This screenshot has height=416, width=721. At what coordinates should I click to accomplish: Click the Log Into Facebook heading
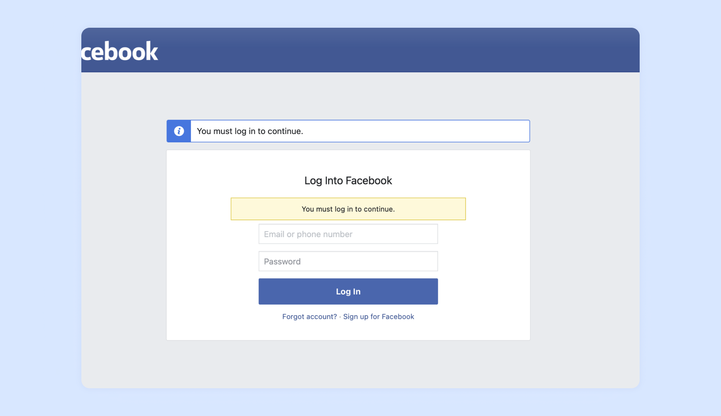[x=348, y=181]
